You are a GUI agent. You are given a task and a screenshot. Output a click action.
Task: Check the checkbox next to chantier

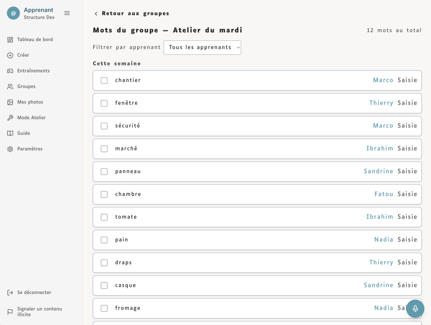[104, 80]
